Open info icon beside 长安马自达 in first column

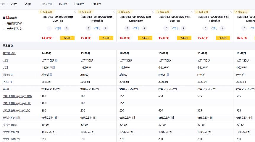56,60
